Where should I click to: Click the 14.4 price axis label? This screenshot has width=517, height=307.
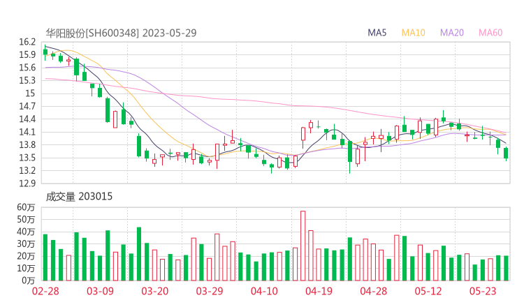tap(27, 119)
